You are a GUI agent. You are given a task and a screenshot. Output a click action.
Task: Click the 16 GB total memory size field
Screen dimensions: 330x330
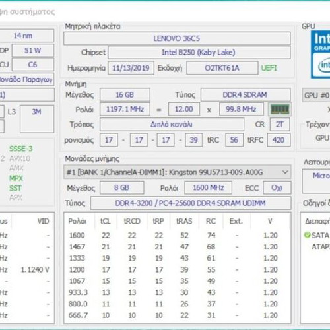click(x=125, y=95)
